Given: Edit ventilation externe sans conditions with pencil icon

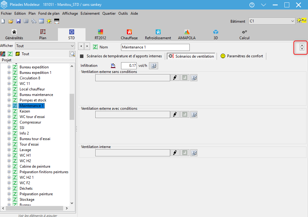Looking at the screenshot, I should click(175, 78).
